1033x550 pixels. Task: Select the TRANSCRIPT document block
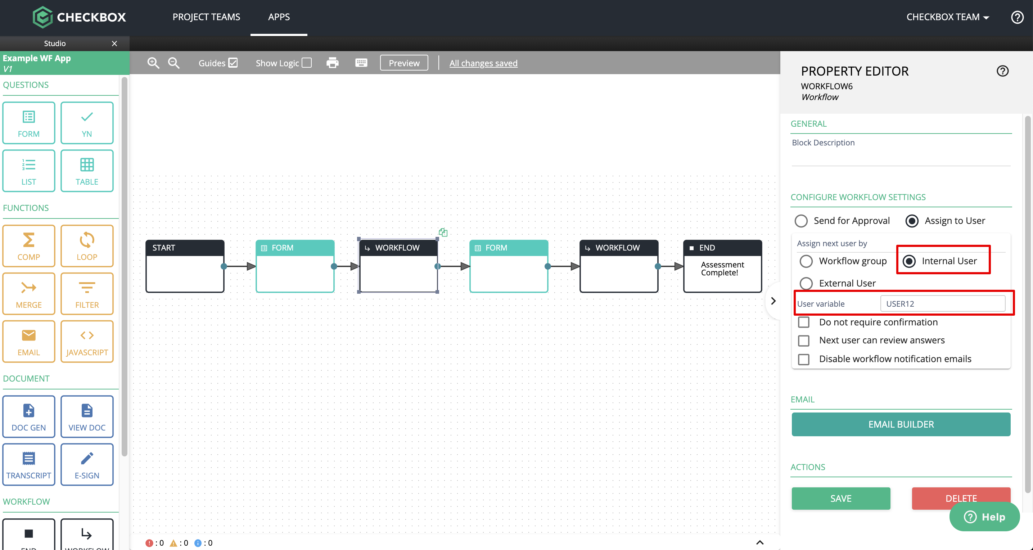(x=28, y=464)
